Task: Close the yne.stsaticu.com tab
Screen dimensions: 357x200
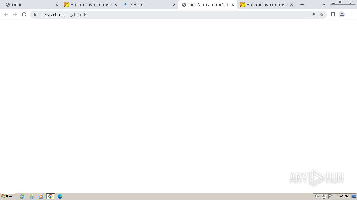Action: (233, 5)
